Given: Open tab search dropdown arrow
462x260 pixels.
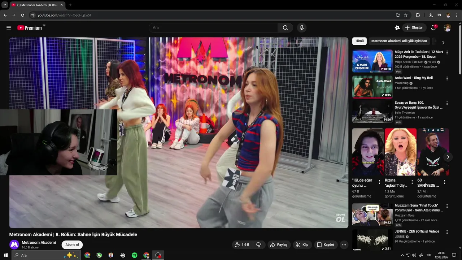Looking at the screenshot, I should (5, 5).
